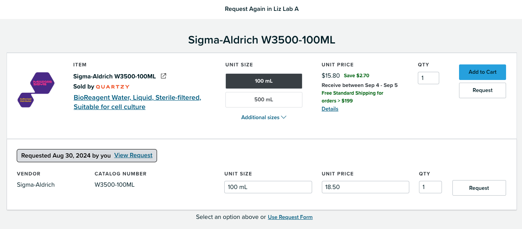Click Request button under Add to Cart
The height and width of the screenshot is (229, 522).
pos(482,90)
